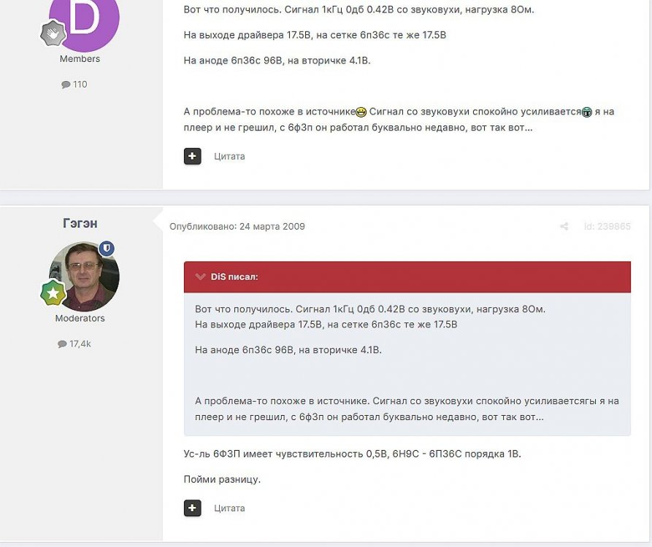This screenshot has width=652, height=547.
Task: Open the purple D avatar profile
Action: [85, 17]
